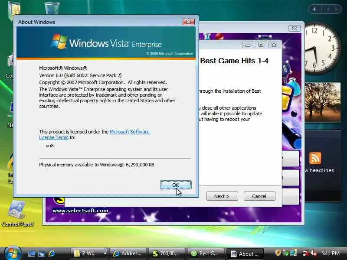
Task: Expand the grouped Windows Explorer taskbar dropdown arrow
Action: (105, 253)
